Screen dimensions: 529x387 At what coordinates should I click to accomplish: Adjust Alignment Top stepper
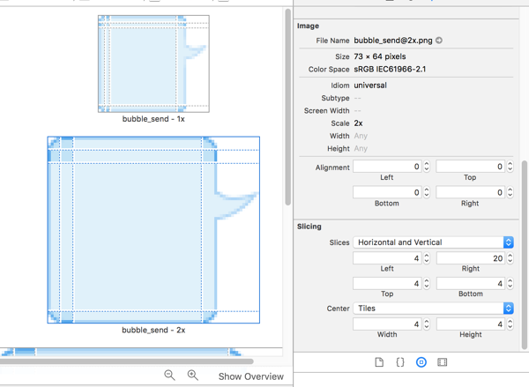tap(510, 167)
